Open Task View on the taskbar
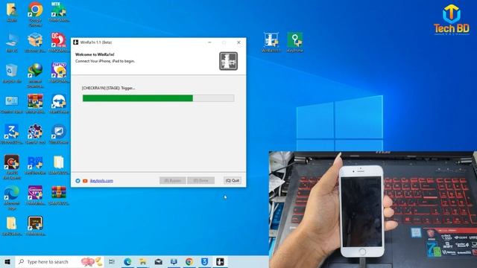Image resolution: width=477 pixels, height=268 pixels. [x=112, y=261]
